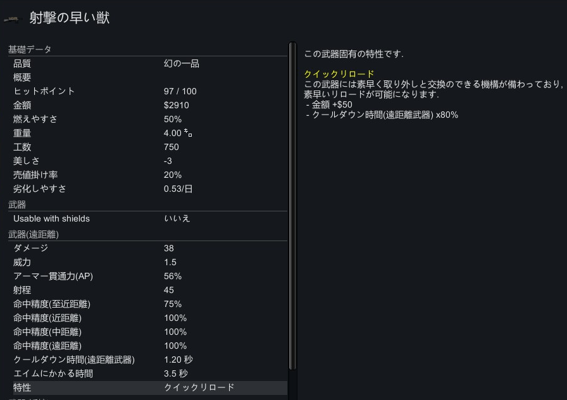Image resolution: width=567 pixels, height=400 pixels.
Task: Select the 品質 quality row
Action: click(x=150, y=64)
